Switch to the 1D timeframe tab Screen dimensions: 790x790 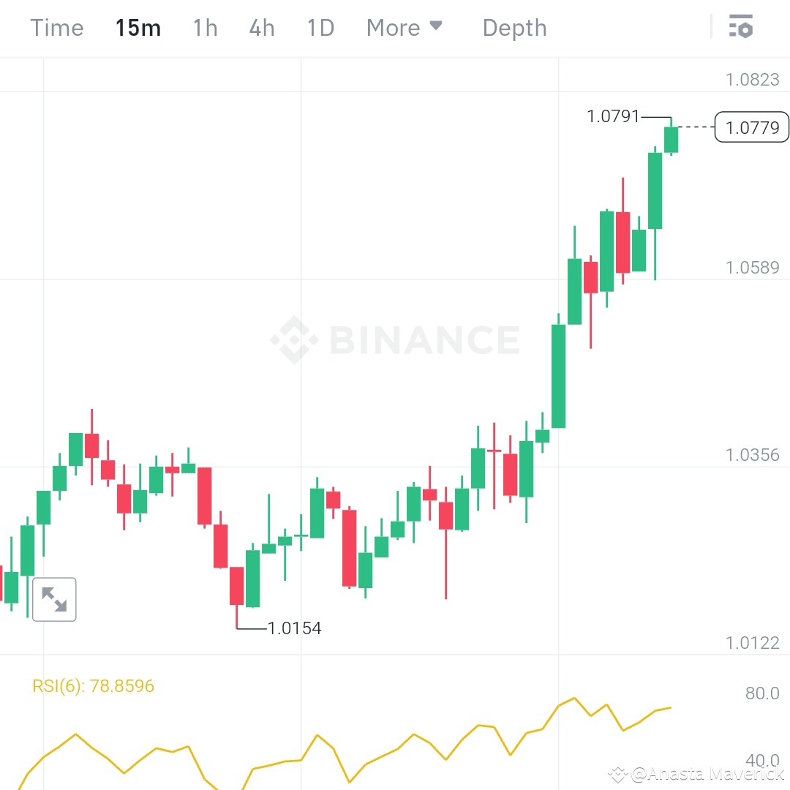point(320,27)
